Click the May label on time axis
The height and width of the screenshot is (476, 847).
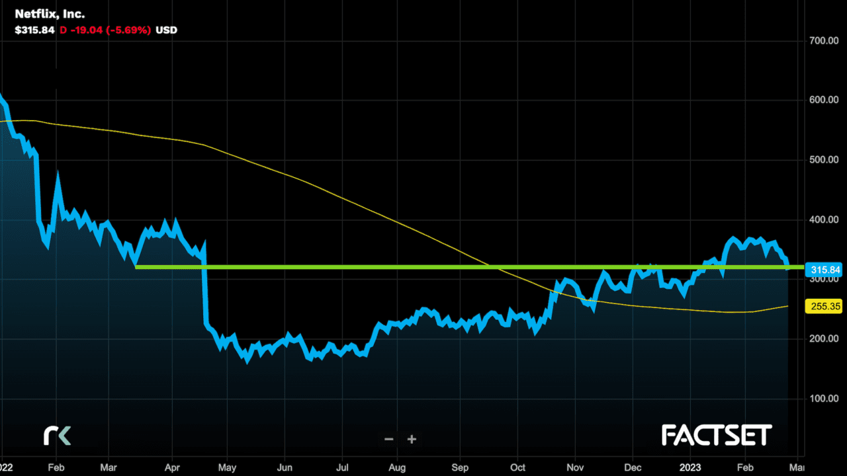227,467
